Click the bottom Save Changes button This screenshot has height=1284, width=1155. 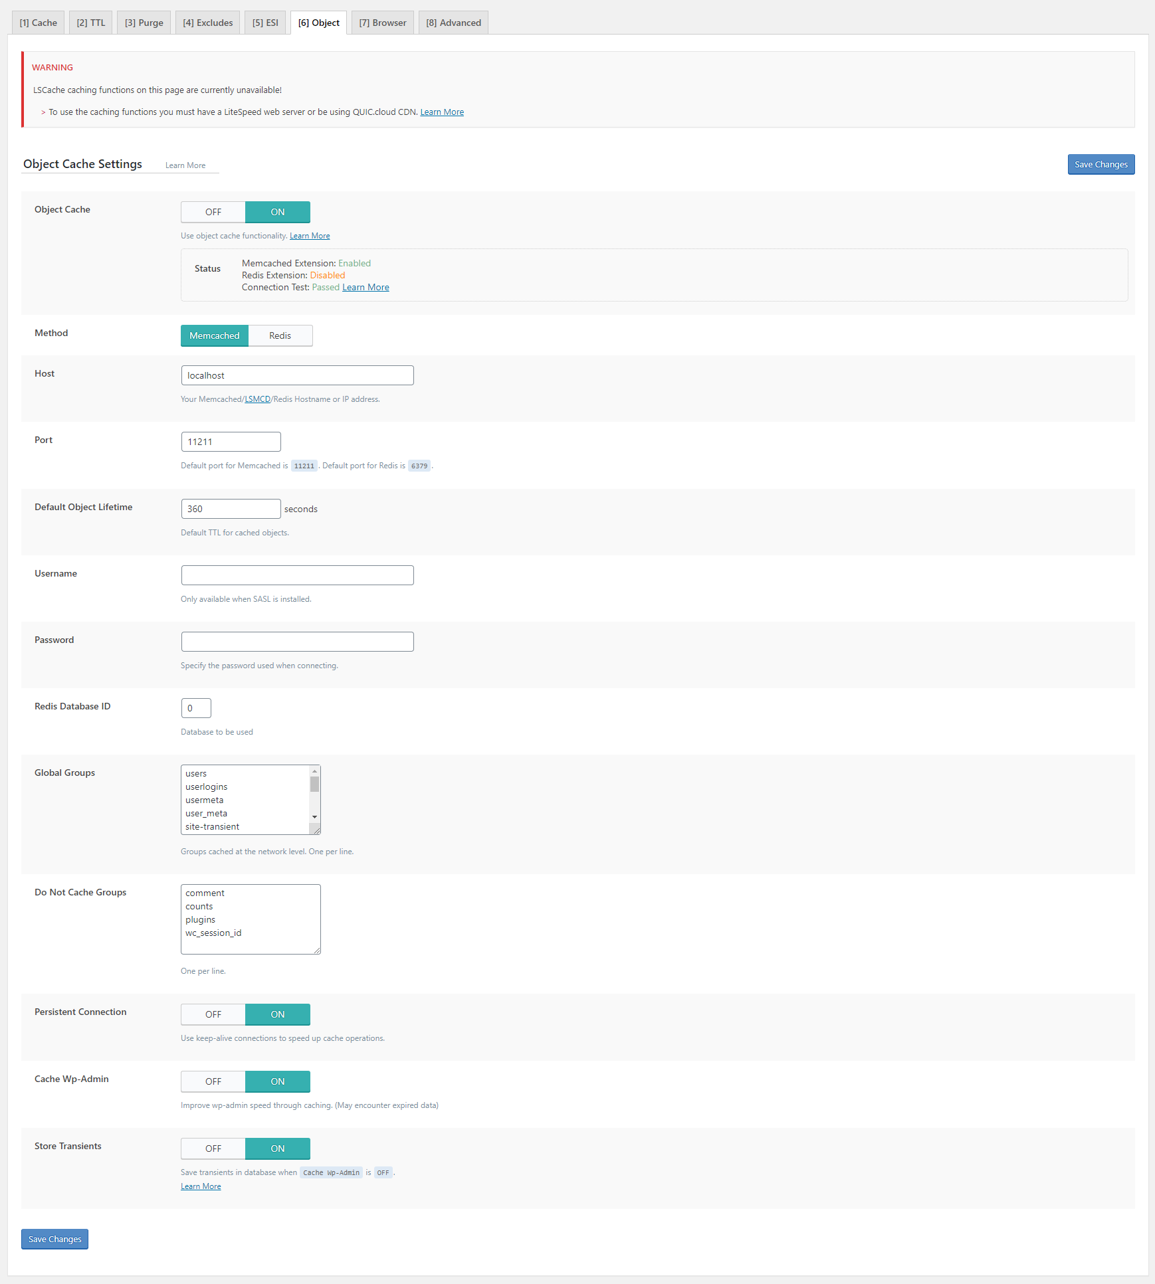[54, 1239]
